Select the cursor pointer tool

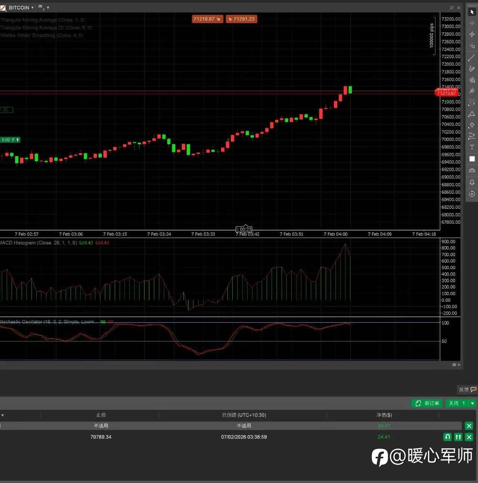tap(472, 12)
